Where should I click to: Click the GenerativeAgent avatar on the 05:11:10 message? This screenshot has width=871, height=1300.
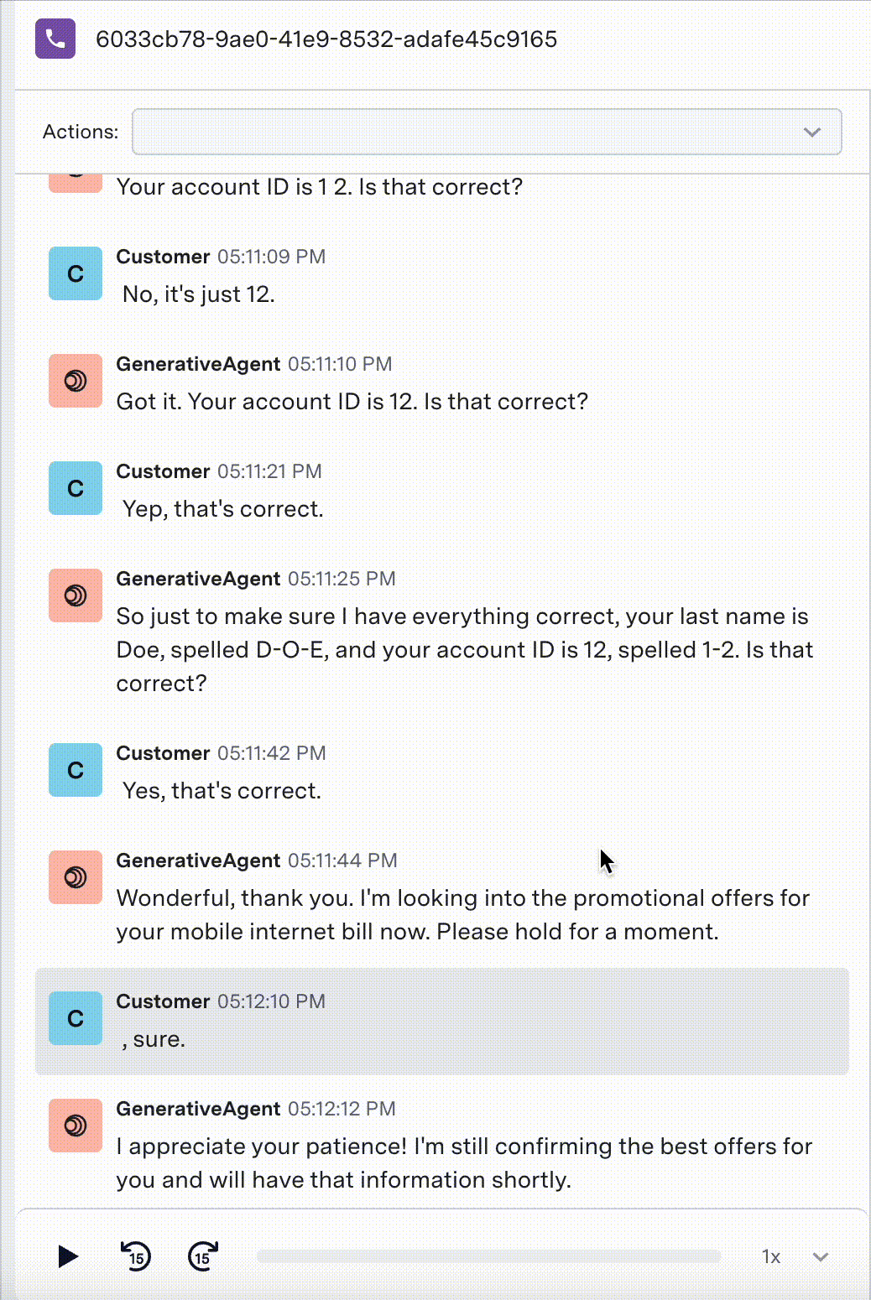75,380
